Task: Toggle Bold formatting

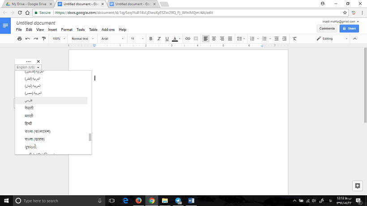Action: click(x=151, y=39)
